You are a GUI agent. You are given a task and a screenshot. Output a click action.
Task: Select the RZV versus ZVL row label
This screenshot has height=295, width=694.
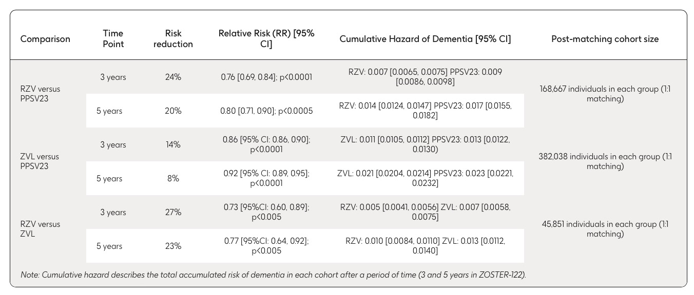40,229
